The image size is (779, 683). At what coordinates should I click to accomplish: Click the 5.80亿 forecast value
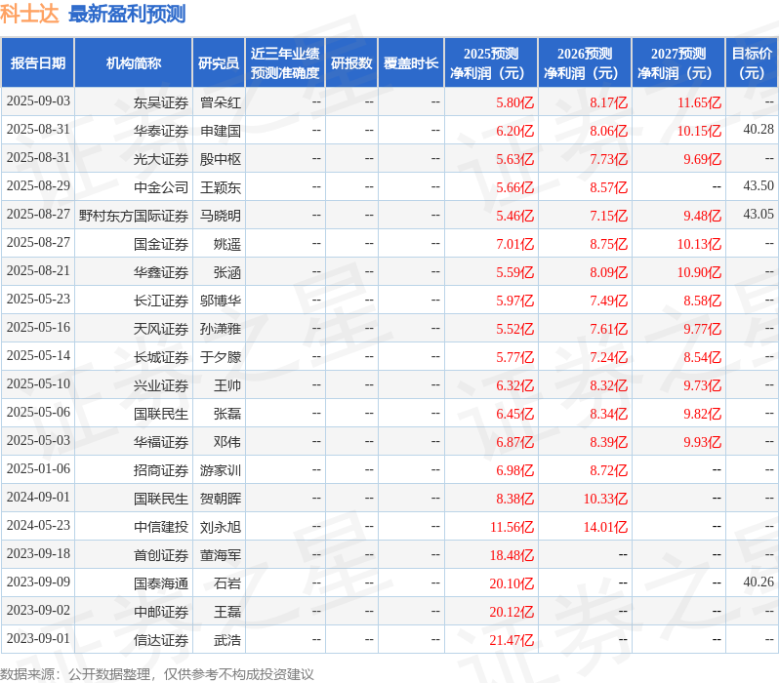click(x=515, y=102)
